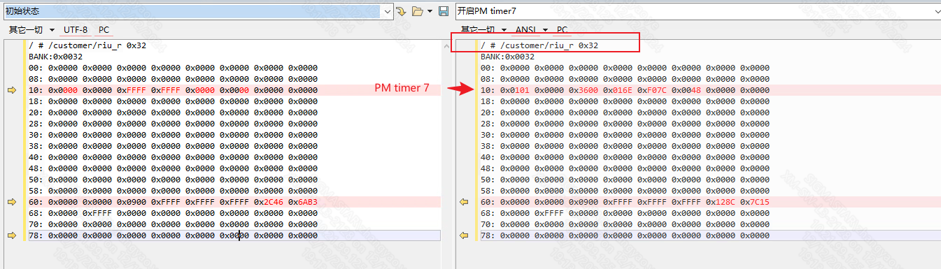This screenshot has width=941, height=269.
Task: Click left pane PC line-ending label
Action: [x=104, y=30]
